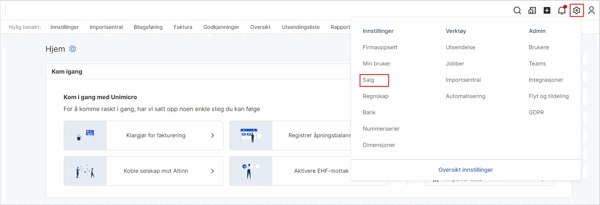Go to Utsendingsliste
This screenshot has width=600, height=205.
pos(301,27)
